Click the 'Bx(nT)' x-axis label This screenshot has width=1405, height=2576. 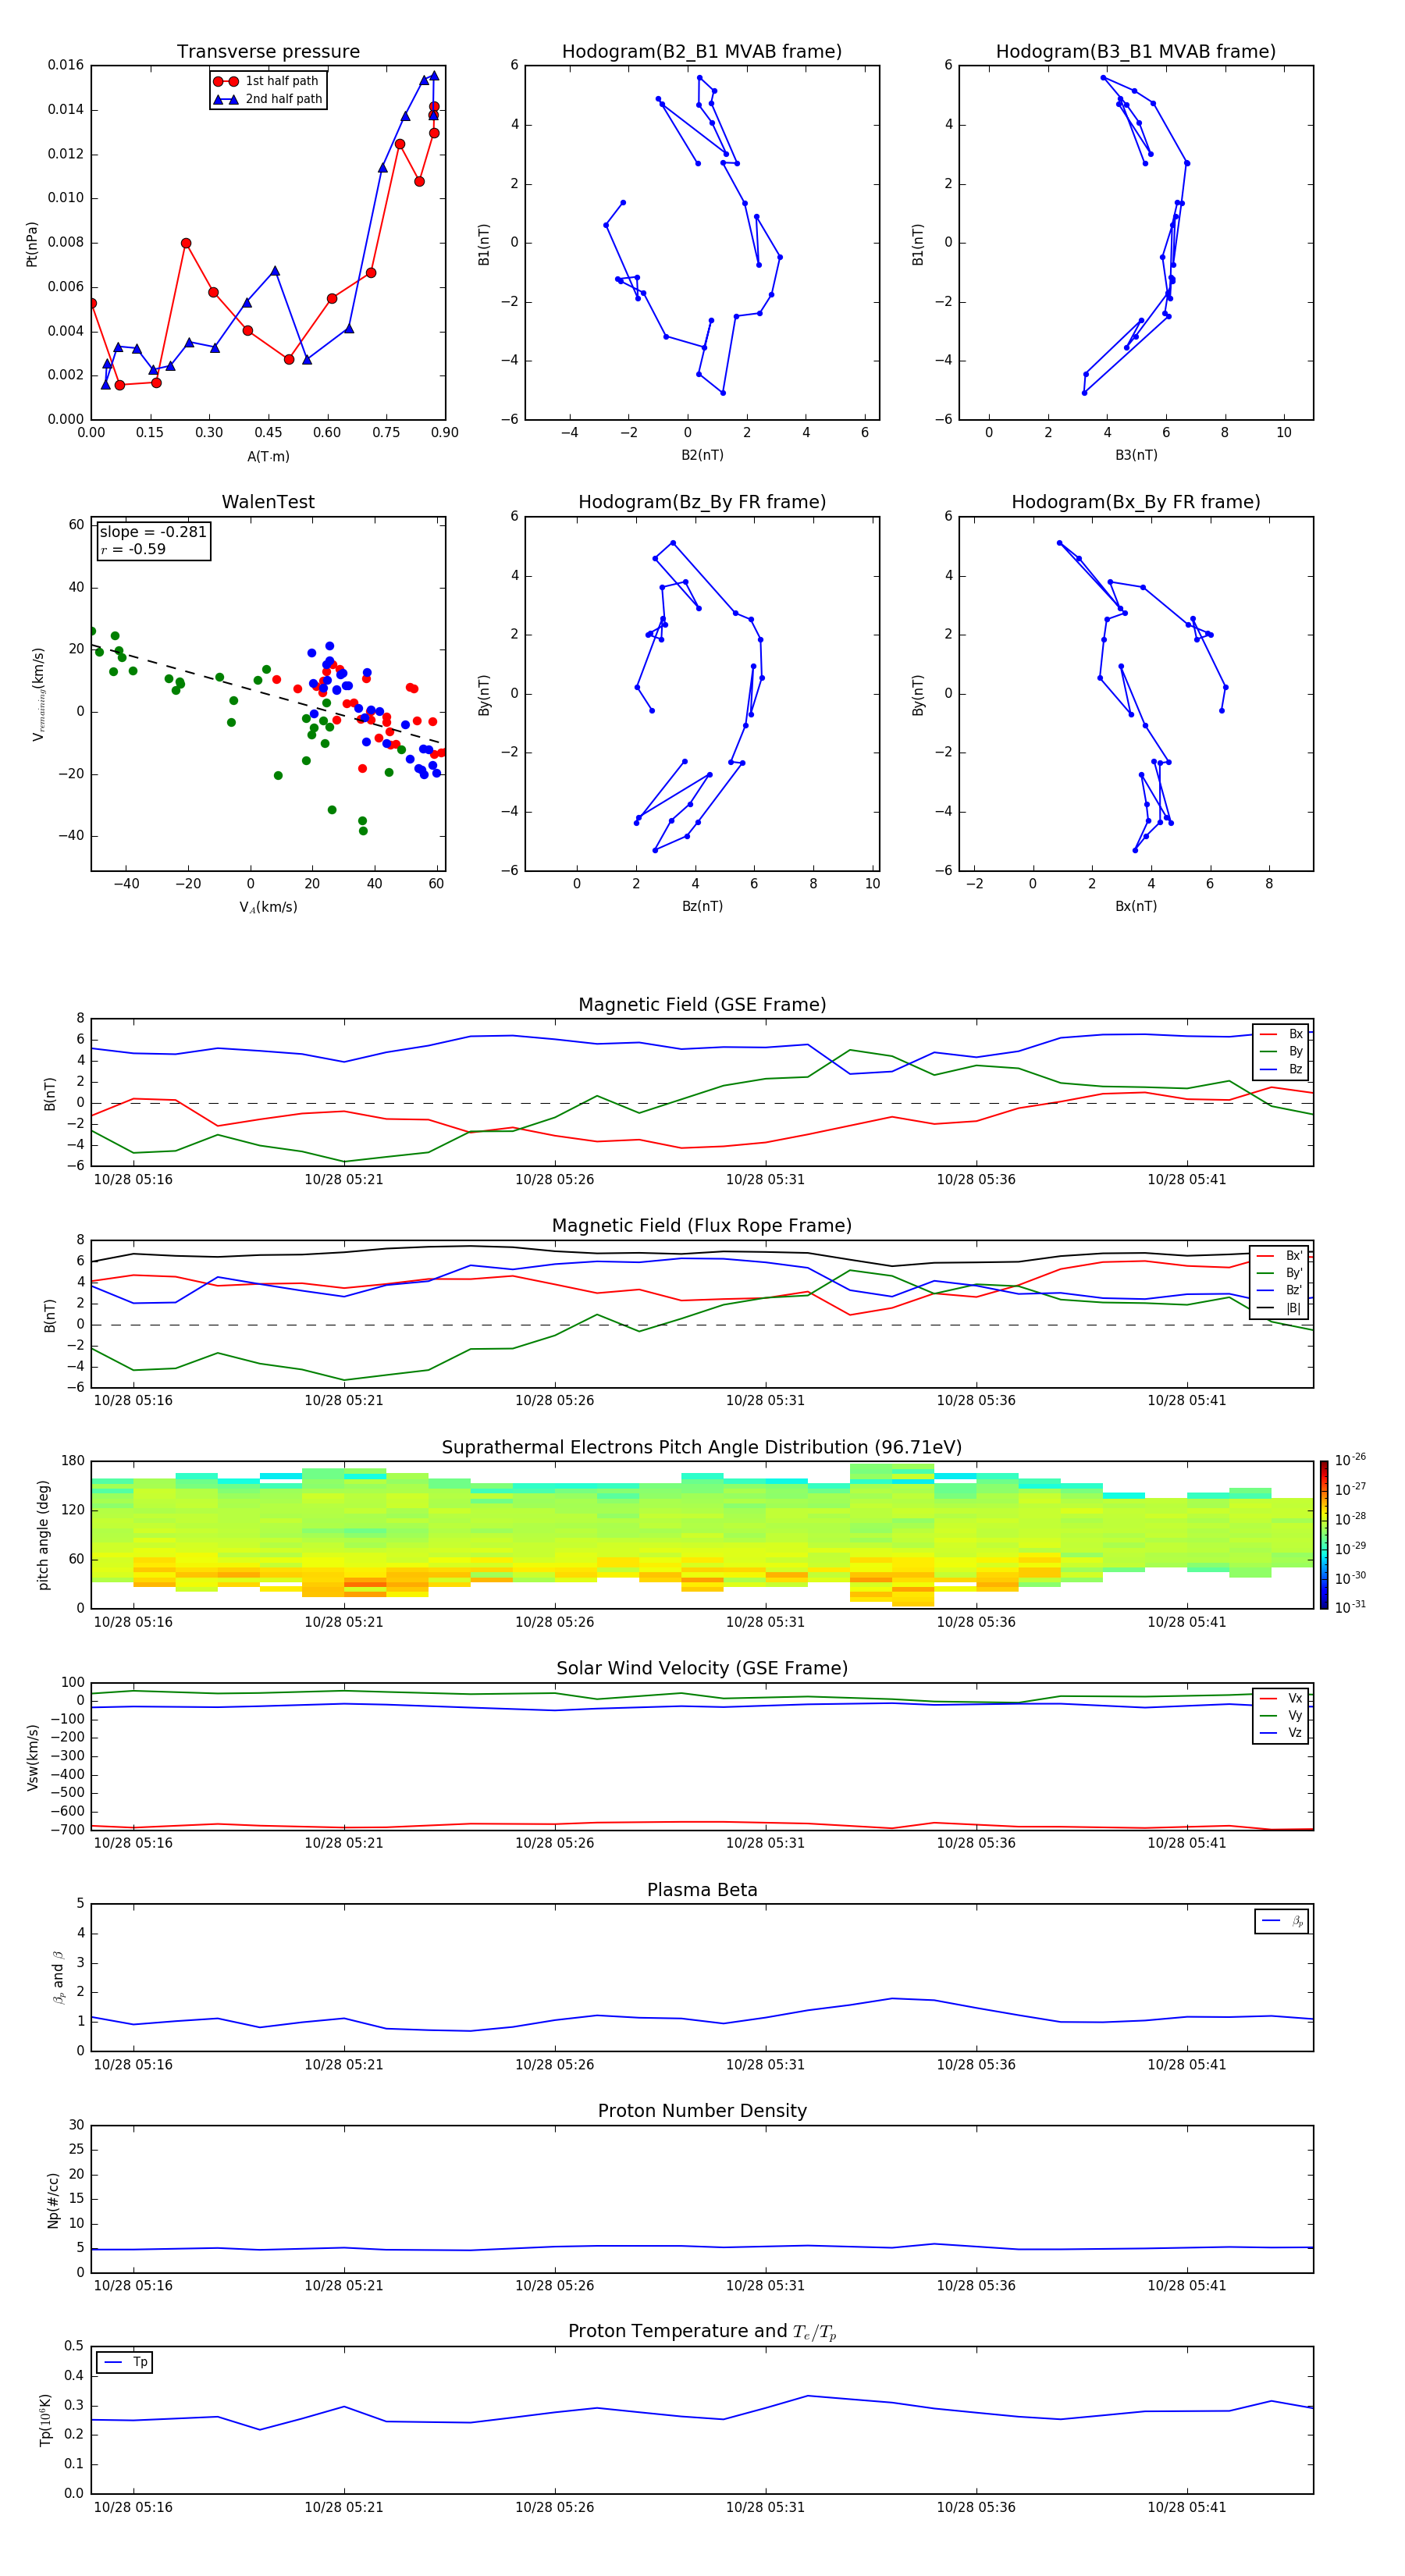point(1136,906)
